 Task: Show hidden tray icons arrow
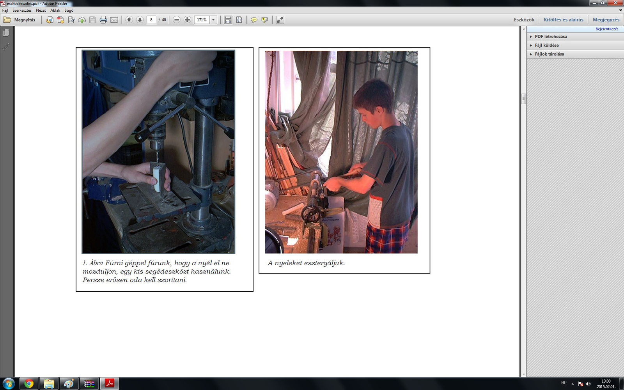(x=573, y=384)
